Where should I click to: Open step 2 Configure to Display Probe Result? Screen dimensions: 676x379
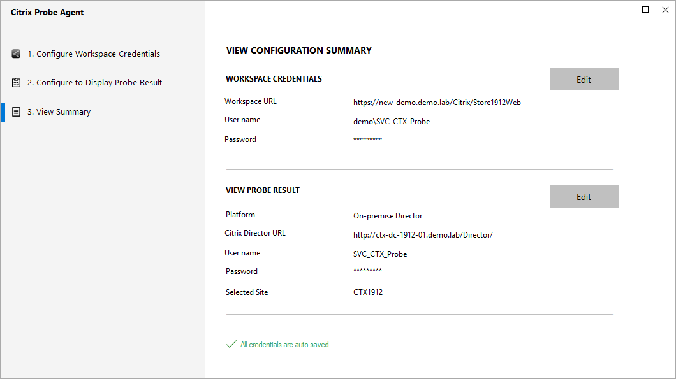click(99, 82)
